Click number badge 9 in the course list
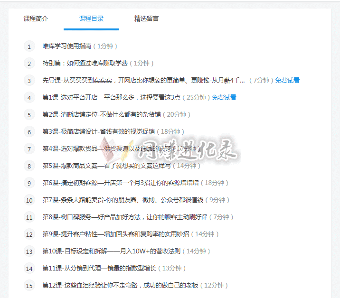 click(x=29, y=183)
